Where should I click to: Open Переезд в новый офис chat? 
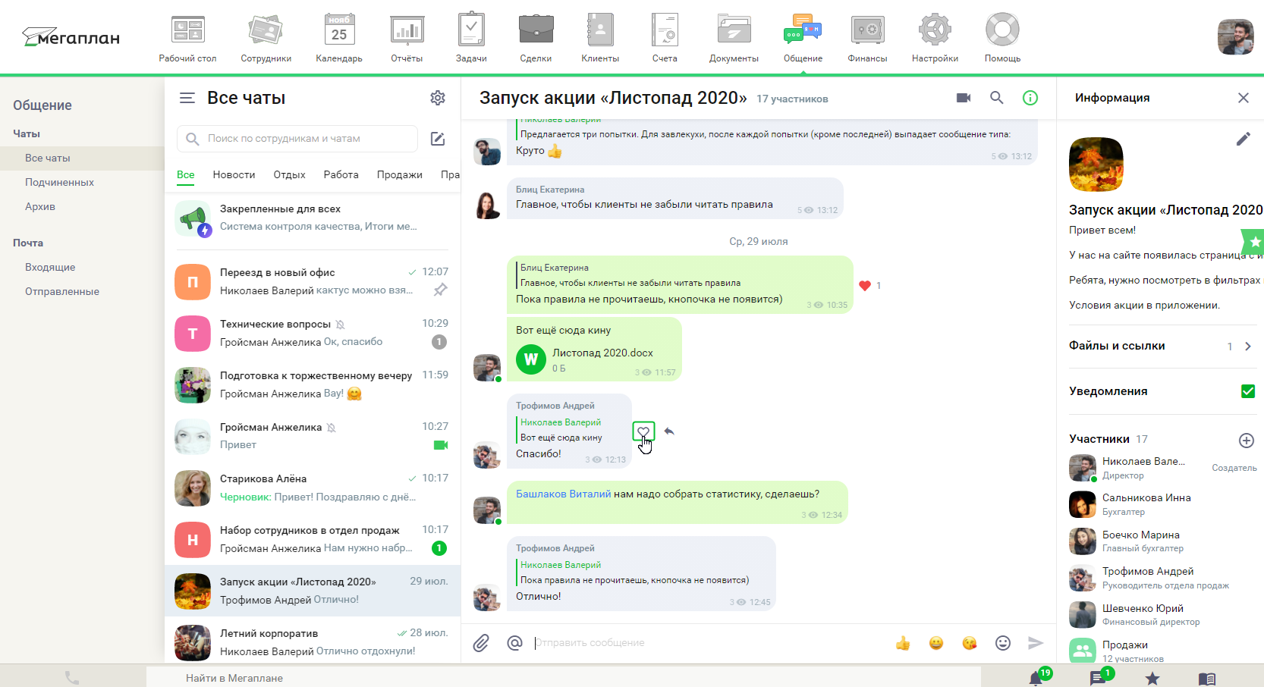313,281
